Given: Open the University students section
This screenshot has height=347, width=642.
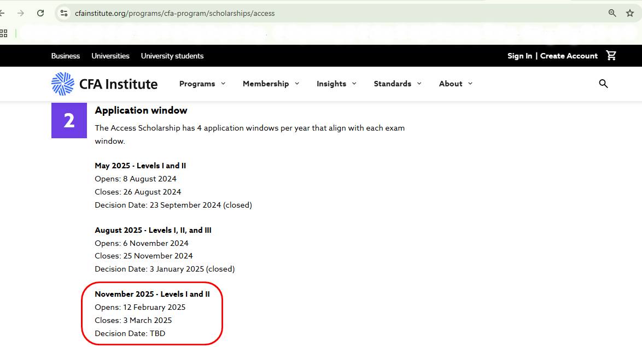Looking at the screenshot, I should click(172, 56).
